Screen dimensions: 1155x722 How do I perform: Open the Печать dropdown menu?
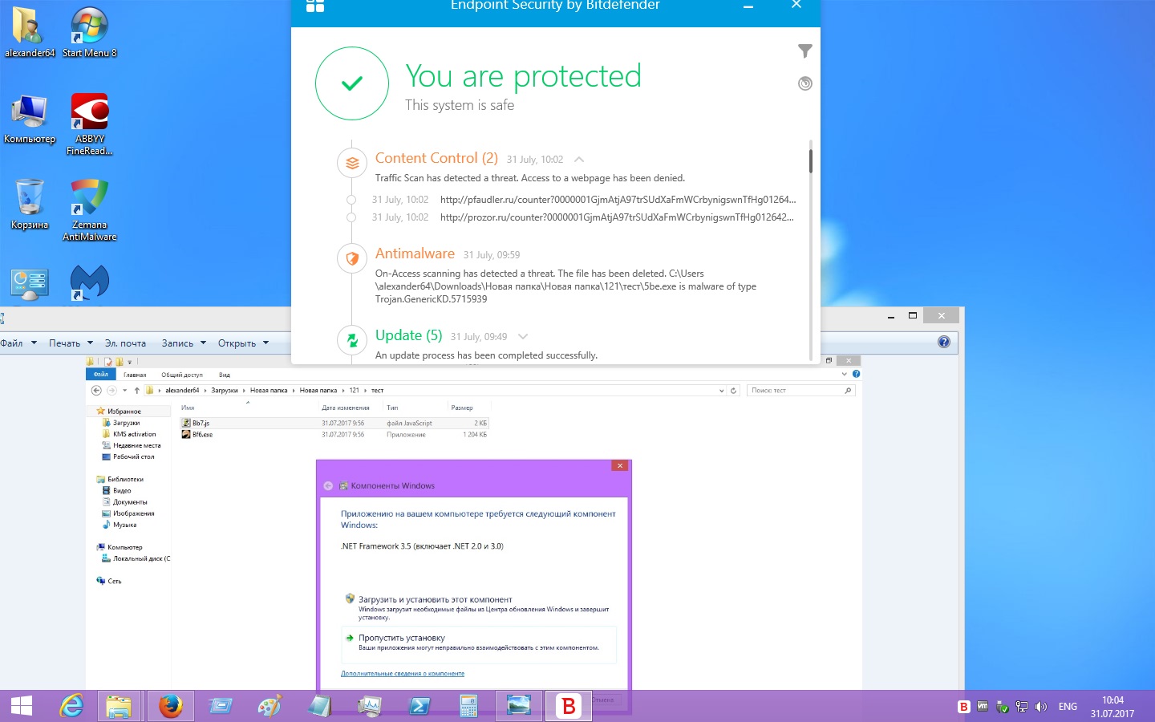pyautogui.click(x=71, y=343)
